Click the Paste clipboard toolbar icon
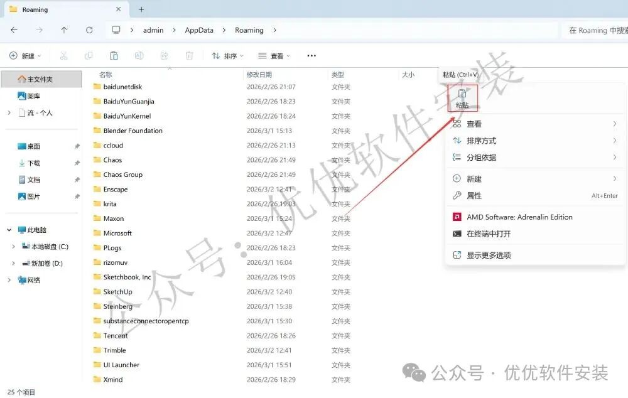This screenshot has width=628, height=398. (114, 56)
